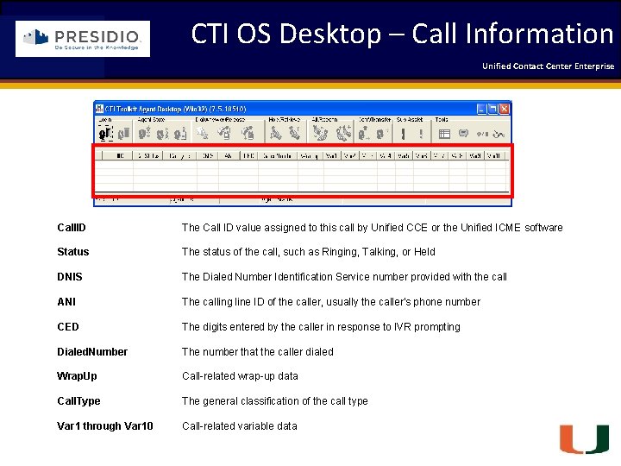Click the Dial icon in the Dial/Answer/Release group
Viewport: 621px width, 466px height.
tap(203, 133)
